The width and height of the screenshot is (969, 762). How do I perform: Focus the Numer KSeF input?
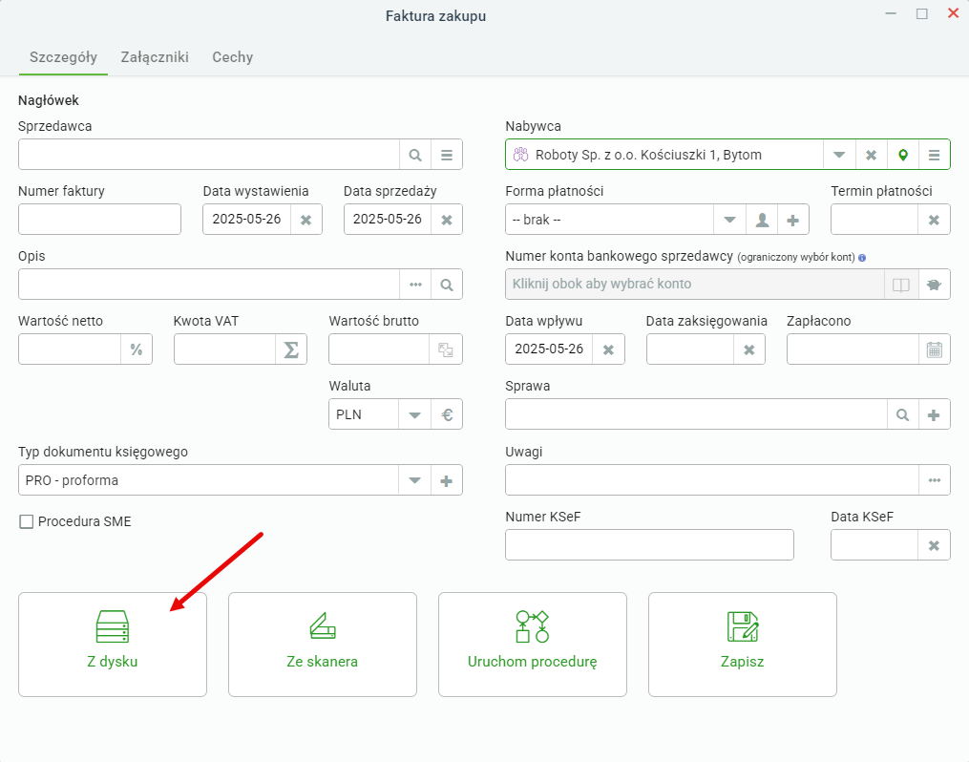pos(649,545)
